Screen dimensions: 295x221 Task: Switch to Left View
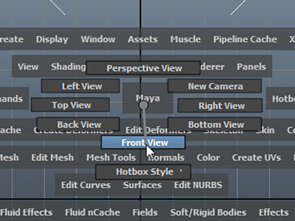click(82, 86)
